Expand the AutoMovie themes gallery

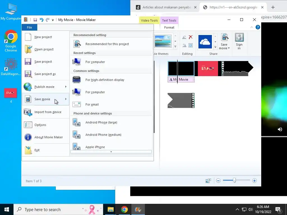point(175,47)
